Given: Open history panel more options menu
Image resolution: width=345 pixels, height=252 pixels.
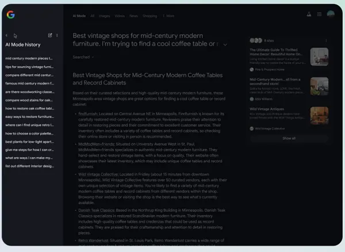Looking at the screenshot, I should click(56, 36).
